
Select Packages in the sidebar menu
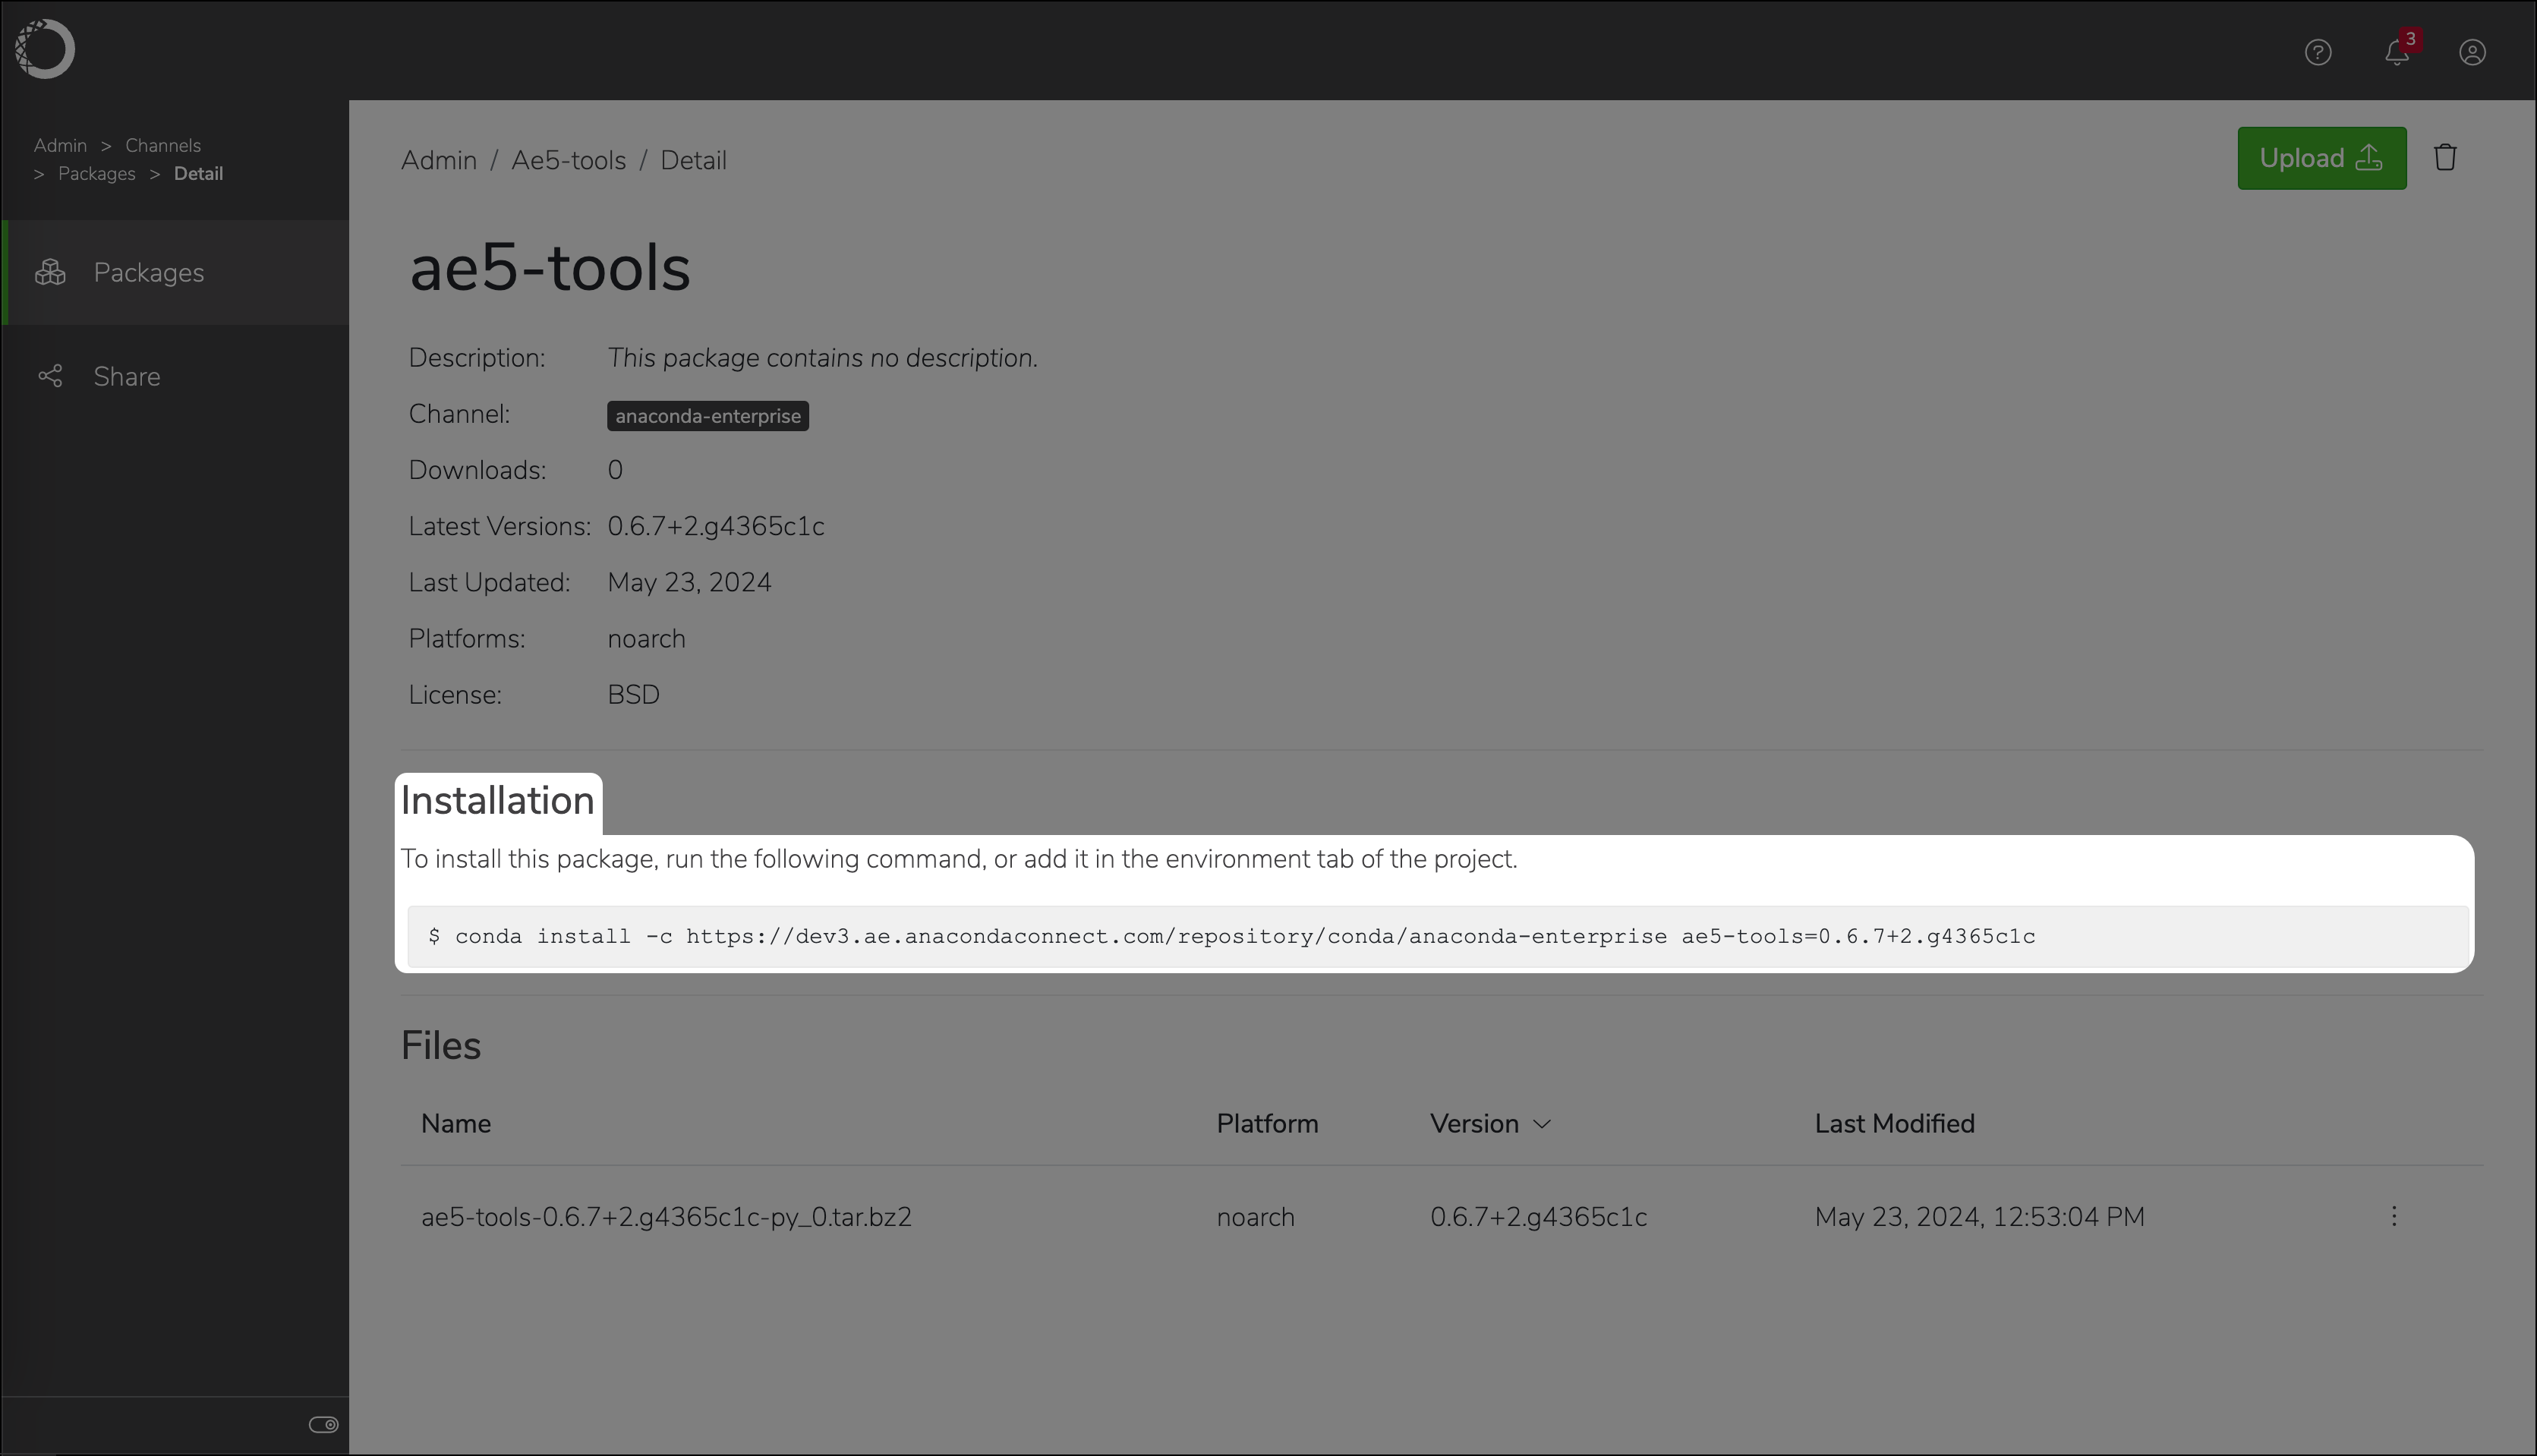pyautogui.click(x=149, y=272)
